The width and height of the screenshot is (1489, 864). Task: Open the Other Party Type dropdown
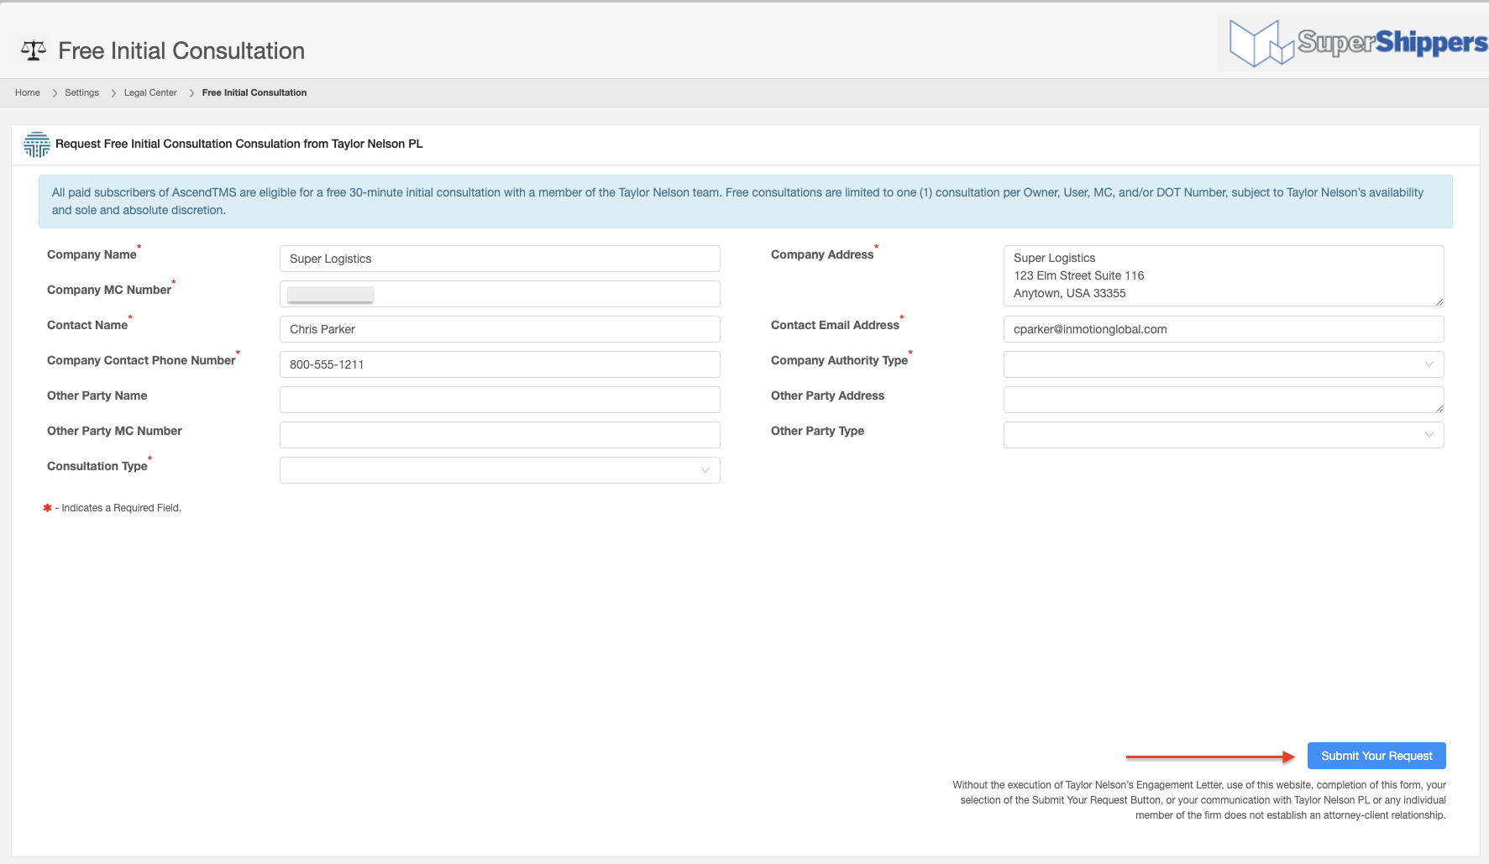pyautogui.click(x=1224, y=435)
